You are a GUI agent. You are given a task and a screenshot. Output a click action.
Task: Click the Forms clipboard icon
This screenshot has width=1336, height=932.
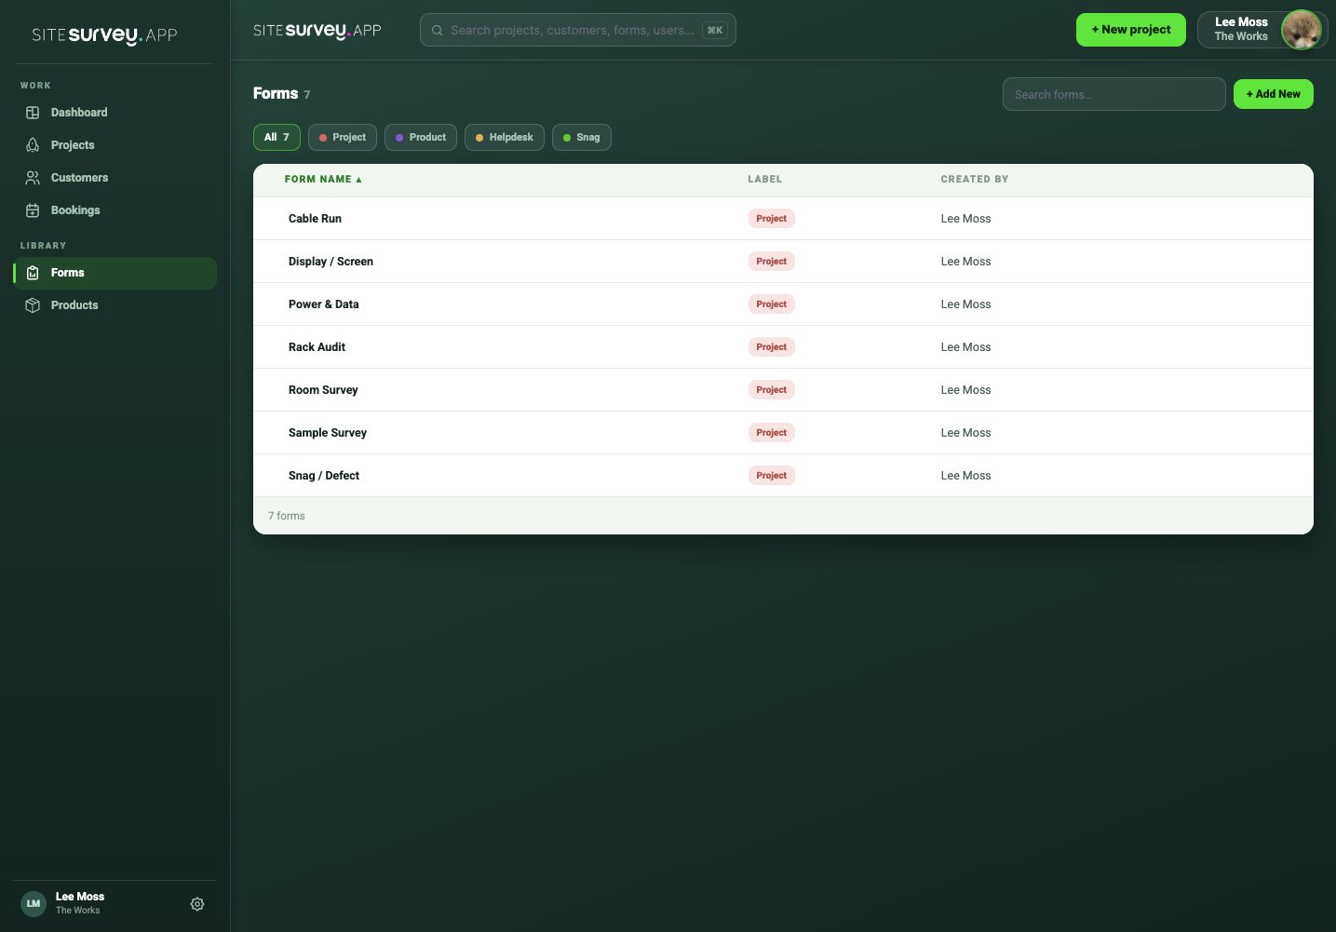click(x=33, y=273)
